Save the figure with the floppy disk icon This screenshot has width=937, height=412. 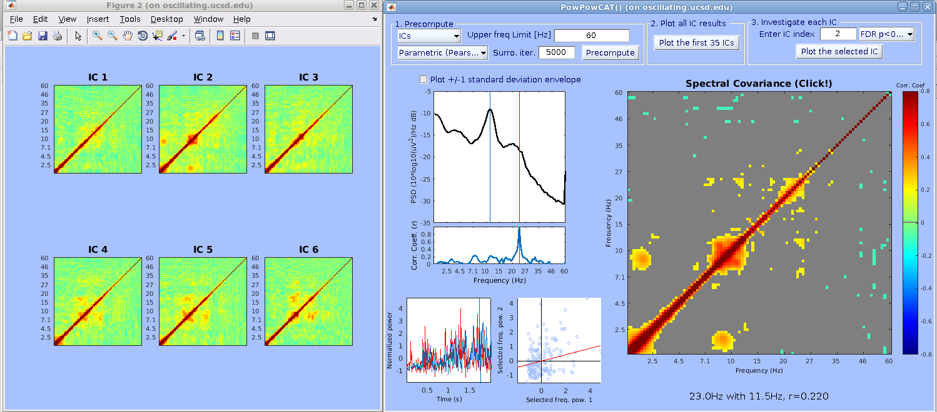43,36
